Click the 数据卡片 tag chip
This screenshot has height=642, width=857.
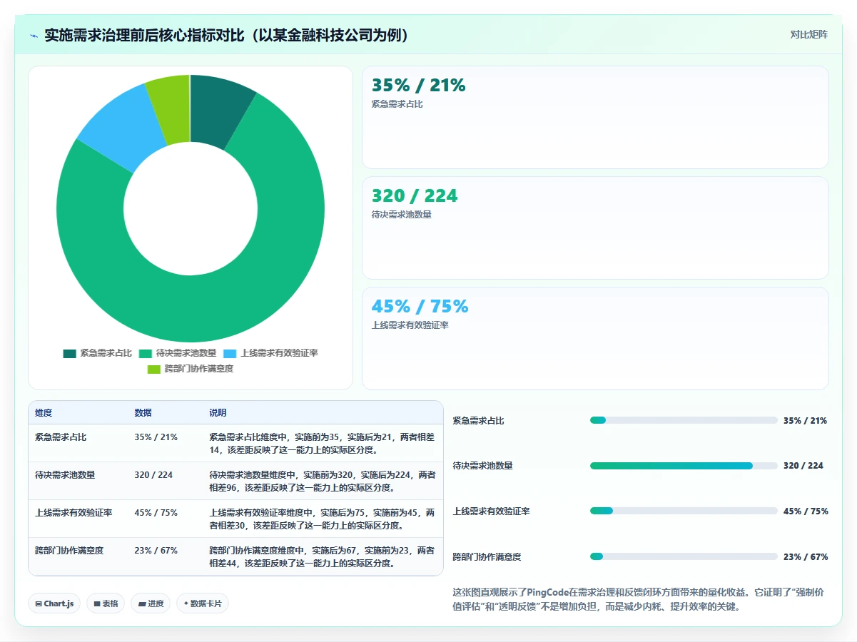click(203, 603)
